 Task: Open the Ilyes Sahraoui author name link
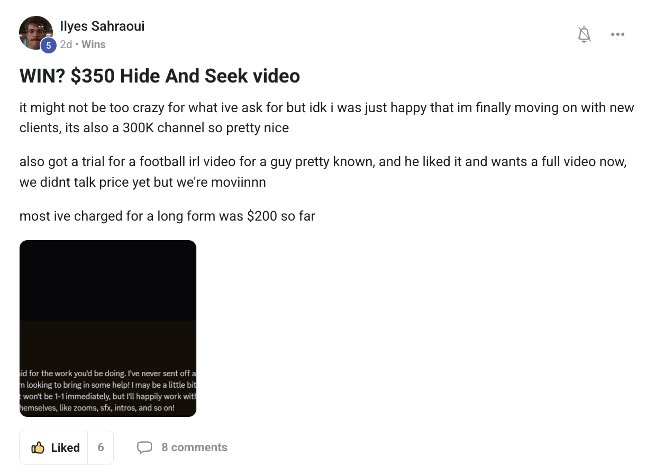pyautogui.click(x=102, y=26)
